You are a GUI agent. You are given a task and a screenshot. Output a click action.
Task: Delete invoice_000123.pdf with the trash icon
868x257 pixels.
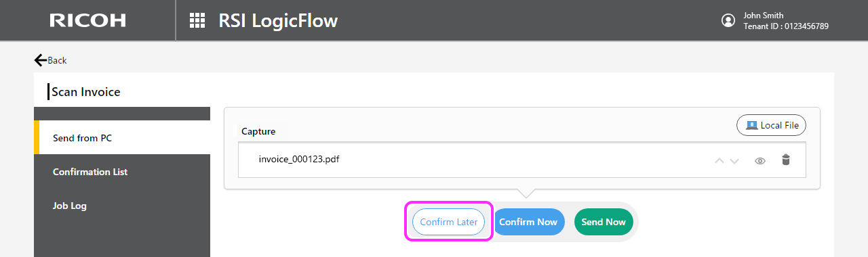pos(786,160)
